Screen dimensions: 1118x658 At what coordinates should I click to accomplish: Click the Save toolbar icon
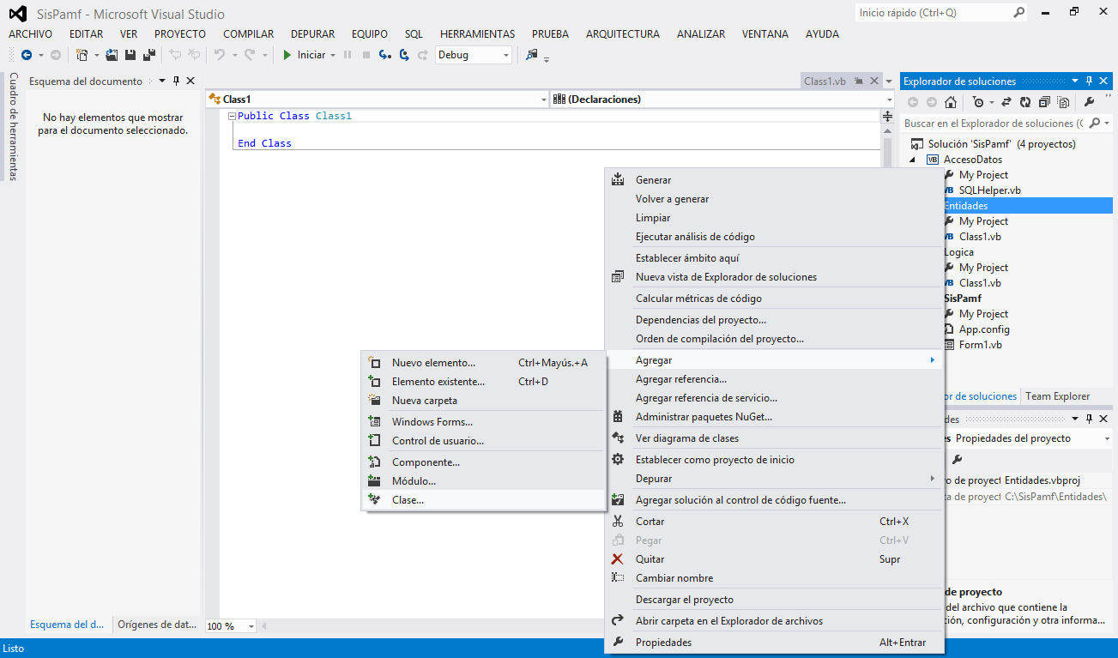pos(130,55)
